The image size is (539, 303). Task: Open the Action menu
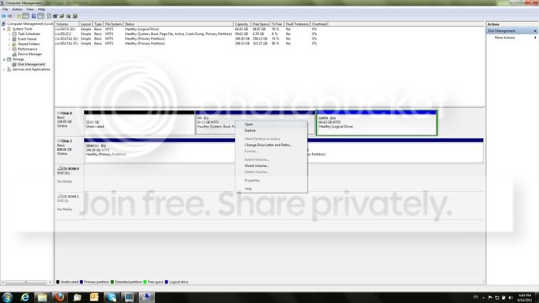18,9
